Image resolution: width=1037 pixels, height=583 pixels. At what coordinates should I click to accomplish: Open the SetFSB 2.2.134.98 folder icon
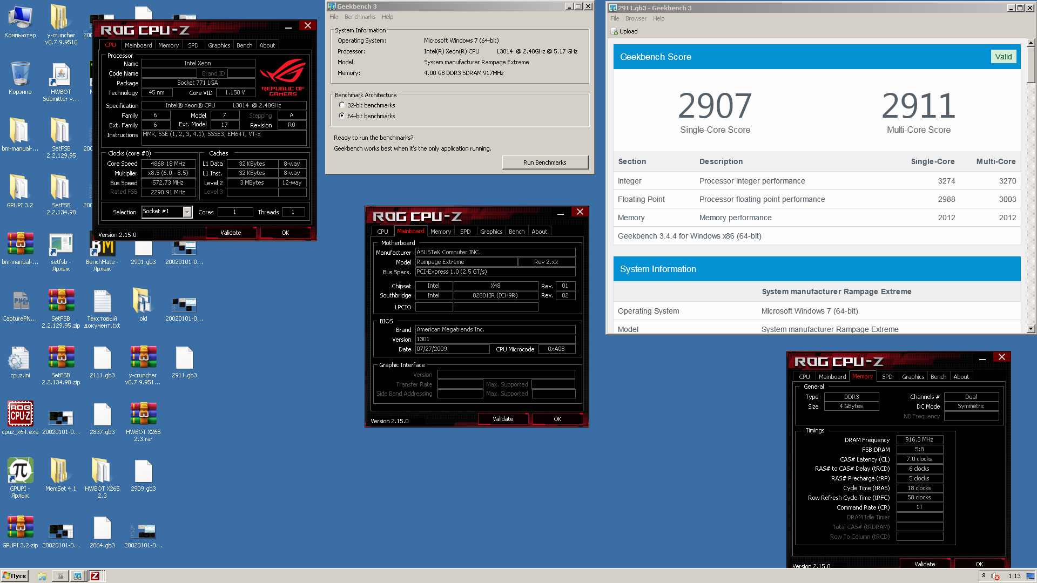(x=61, y=194)
